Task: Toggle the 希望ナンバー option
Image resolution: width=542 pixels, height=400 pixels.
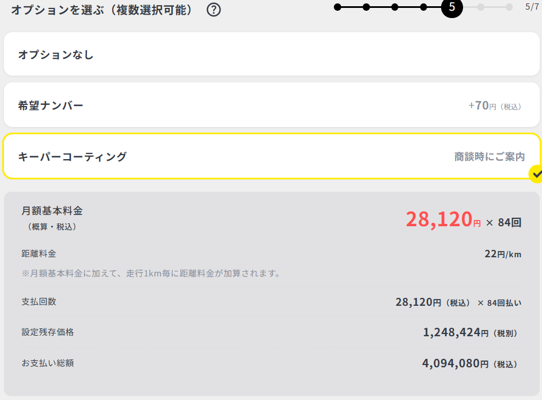Action: [x=271, y=105]
